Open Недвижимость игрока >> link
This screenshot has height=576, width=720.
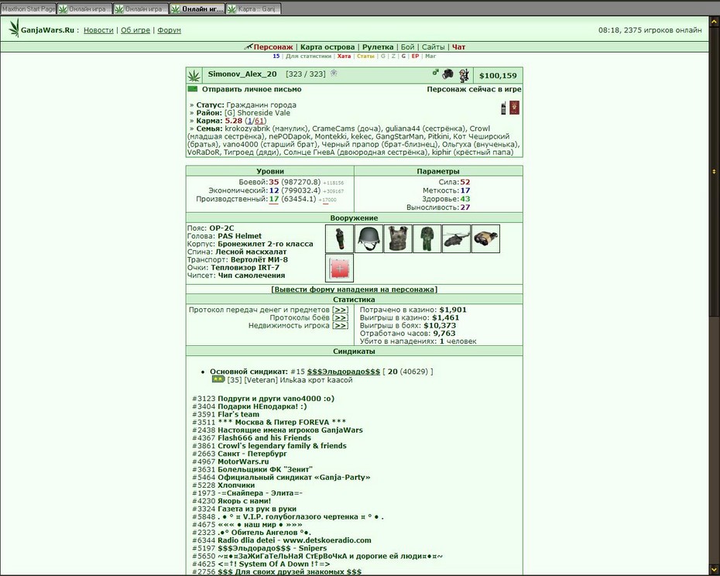click(x=340, y=325)
